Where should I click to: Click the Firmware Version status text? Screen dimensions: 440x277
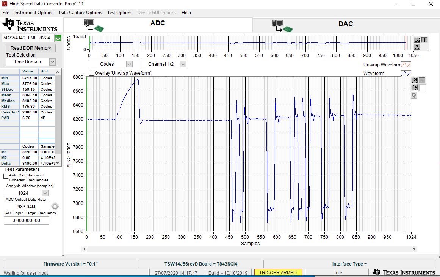tap(71, 264)
